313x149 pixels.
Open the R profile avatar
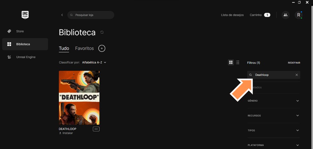click(x=298, y=15)
